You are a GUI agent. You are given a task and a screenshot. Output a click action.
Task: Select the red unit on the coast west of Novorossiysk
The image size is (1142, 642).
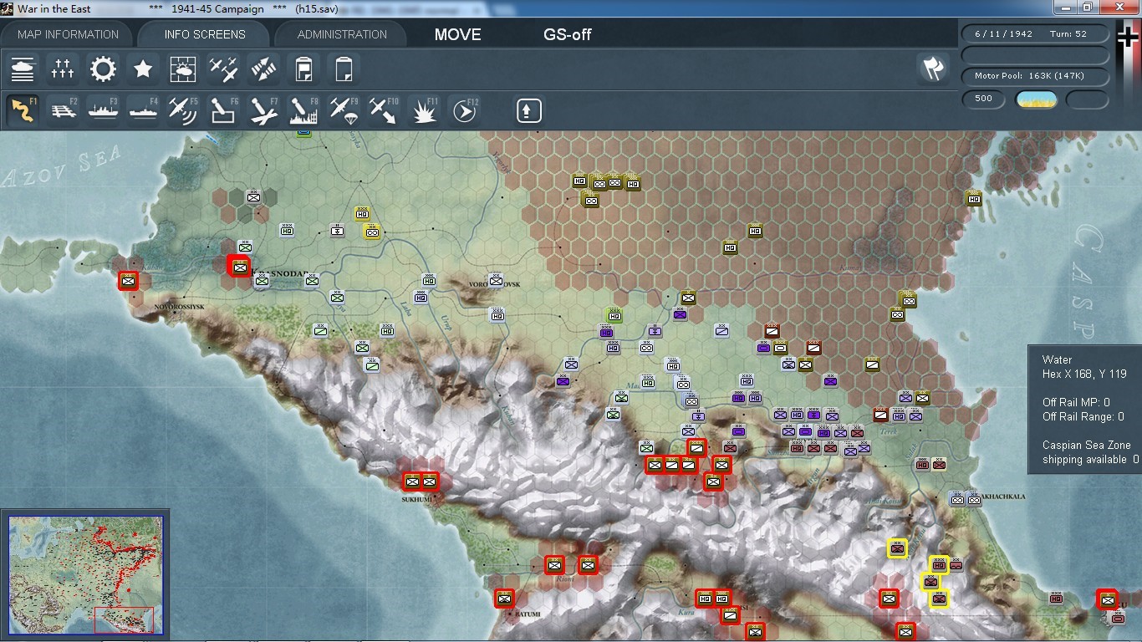pos(128,281)
